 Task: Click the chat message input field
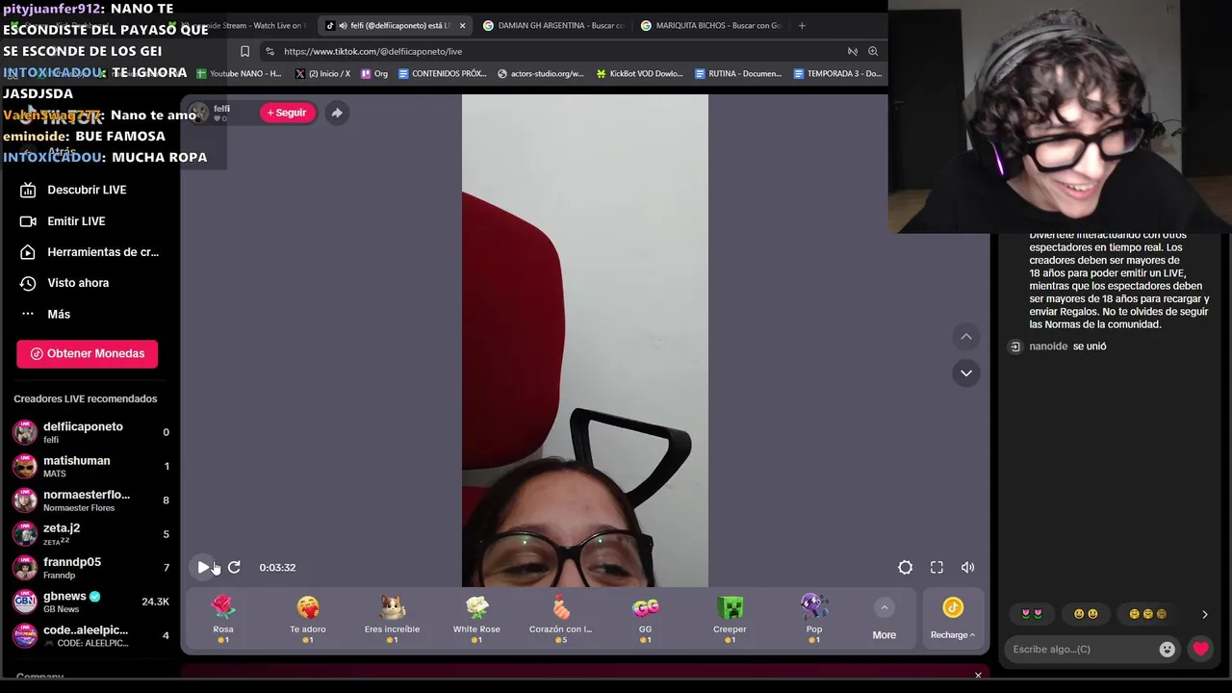click(x=1083, y=650)
